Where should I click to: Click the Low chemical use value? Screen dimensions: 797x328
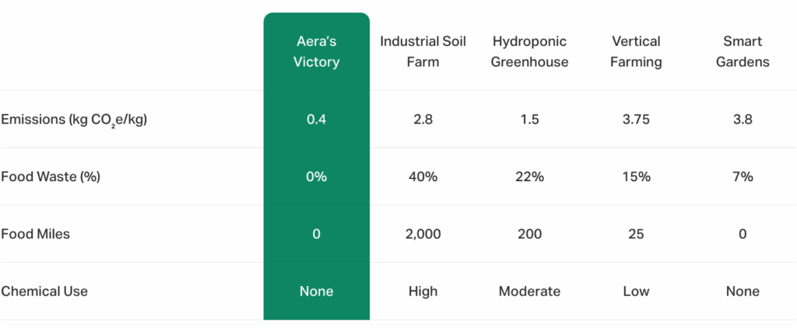click(636, 291)
